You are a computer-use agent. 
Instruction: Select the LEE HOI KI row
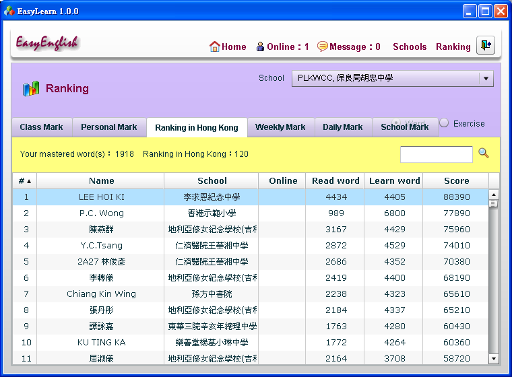251,197
